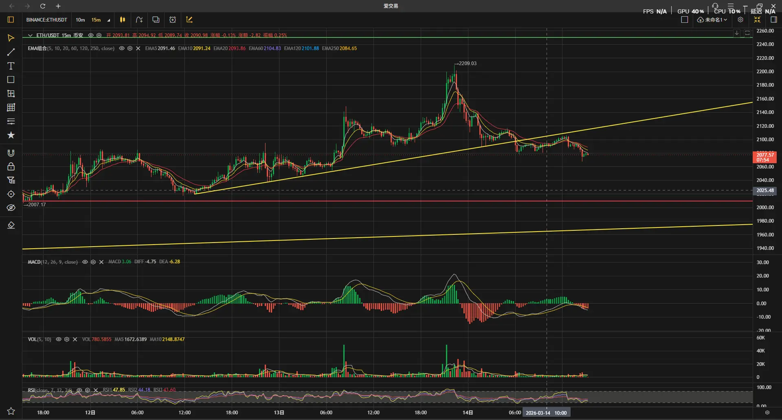Remove the VOL indicator
This screenshot has height=420, width=782.
point(75,339)
